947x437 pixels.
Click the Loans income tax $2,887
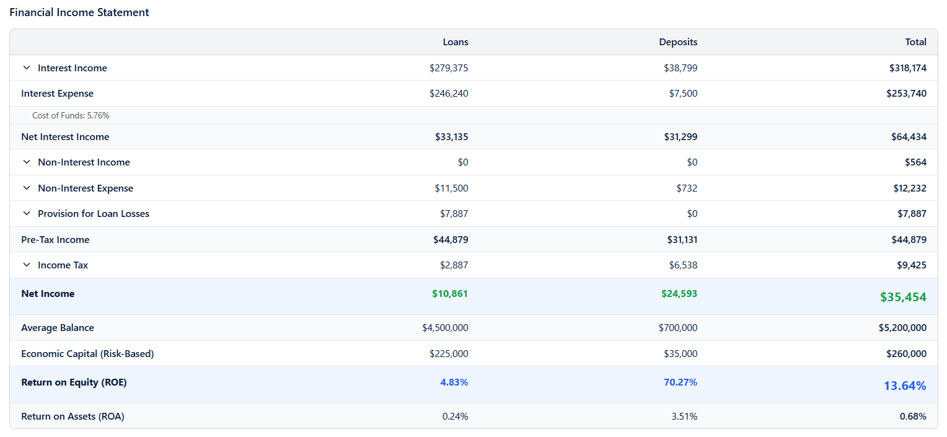click(x=454, y=265)
